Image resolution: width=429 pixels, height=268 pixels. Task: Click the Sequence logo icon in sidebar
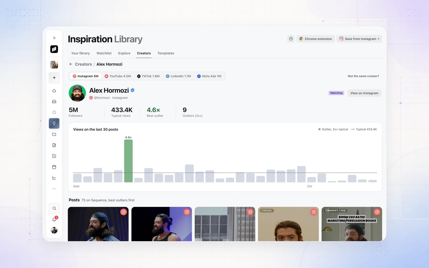coord(54,49)
